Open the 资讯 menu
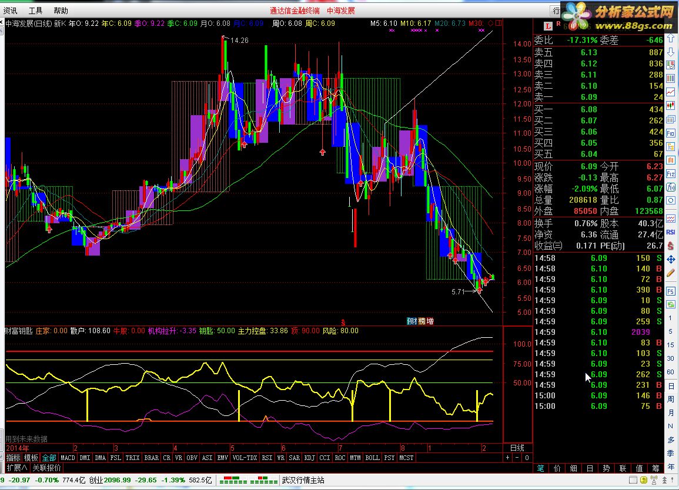Screen dimensions: 679x490 11,11
